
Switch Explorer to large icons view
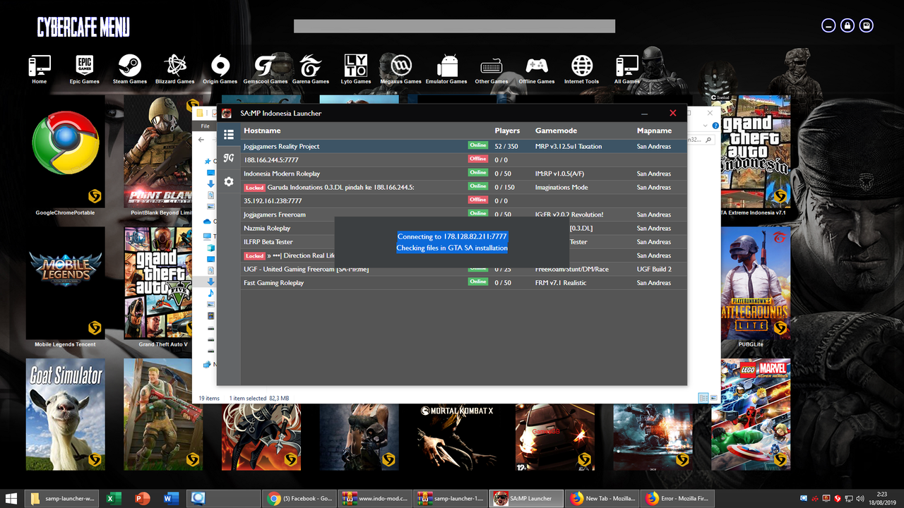click(713, 398)
